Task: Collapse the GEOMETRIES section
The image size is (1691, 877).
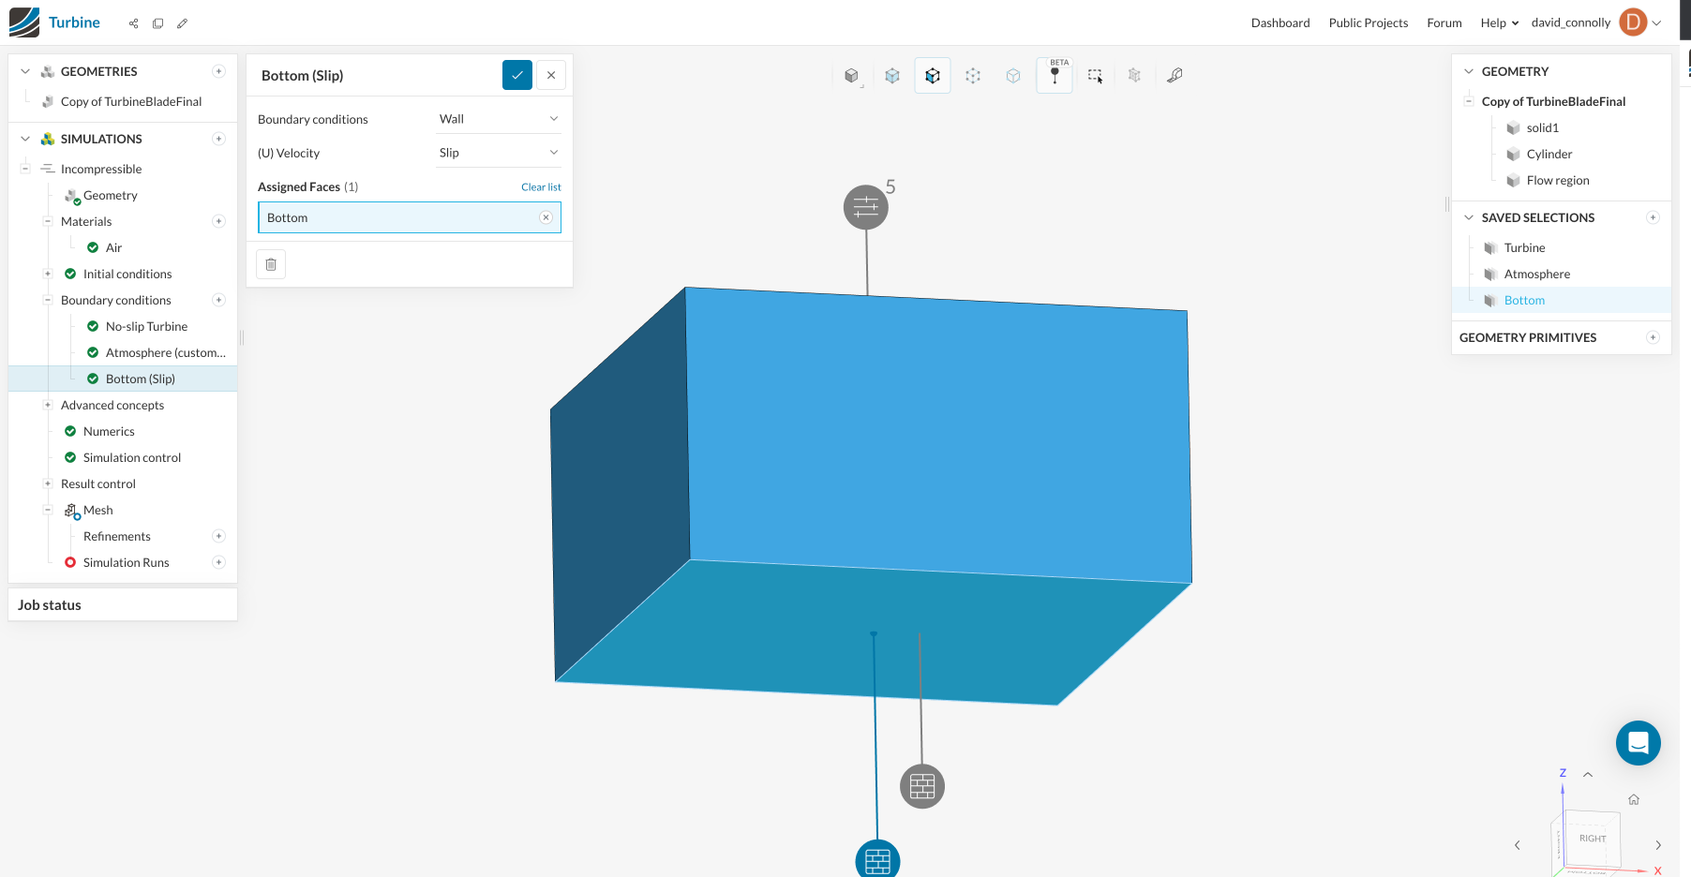Action: point(25,71)
